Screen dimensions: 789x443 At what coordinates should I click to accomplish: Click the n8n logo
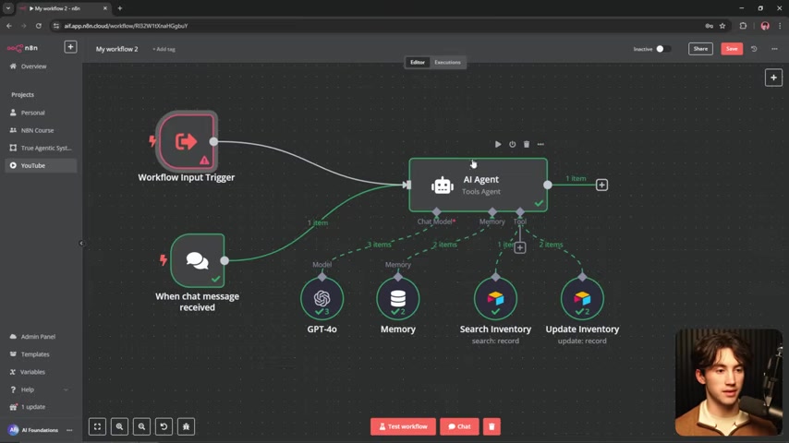(23, 48)
